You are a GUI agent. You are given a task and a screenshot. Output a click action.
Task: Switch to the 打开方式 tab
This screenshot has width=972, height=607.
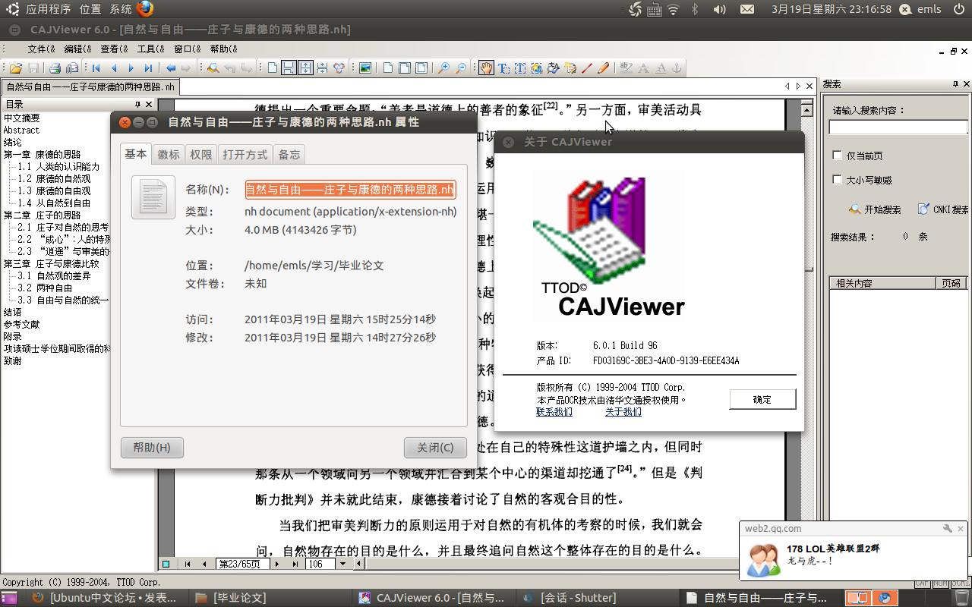245,154
